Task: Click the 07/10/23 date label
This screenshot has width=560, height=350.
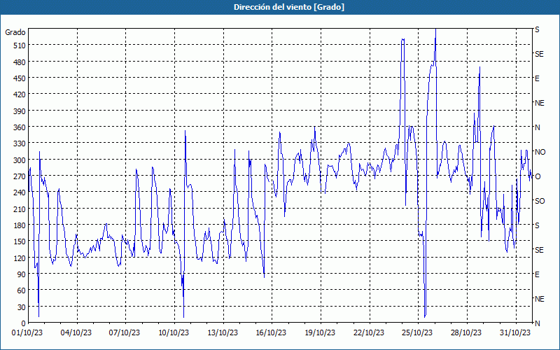Action: pyautogui.click(x=125, y=333)
